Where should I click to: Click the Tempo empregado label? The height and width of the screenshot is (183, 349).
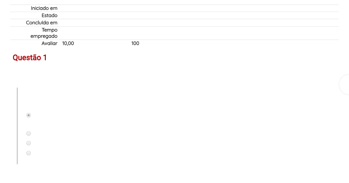point(44,33)
